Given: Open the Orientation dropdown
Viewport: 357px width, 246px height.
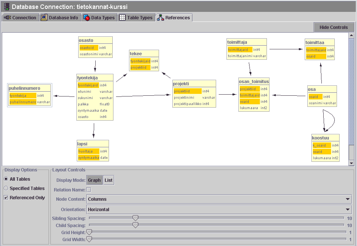Looking at the screenshot, I should tap(219, 210).
